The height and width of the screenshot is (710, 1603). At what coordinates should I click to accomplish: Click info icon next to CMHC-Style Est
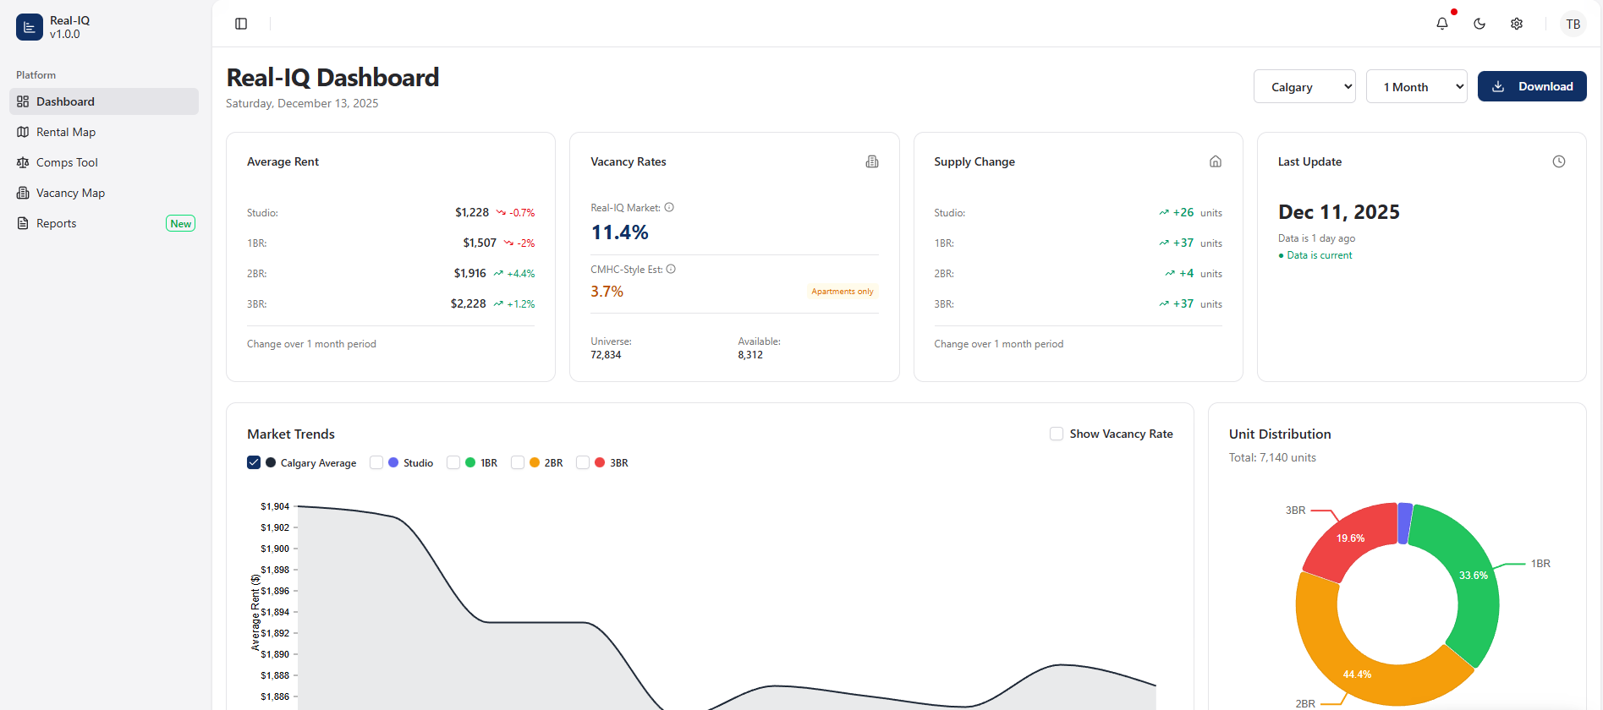[x=671, y=269]
